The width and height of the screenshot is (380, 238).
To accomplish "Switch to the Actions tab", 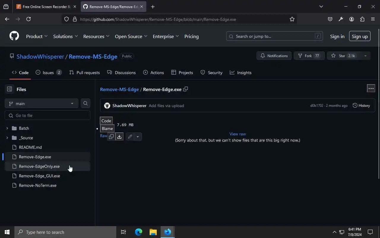I will pyautogui.click(x=153, y=73).
